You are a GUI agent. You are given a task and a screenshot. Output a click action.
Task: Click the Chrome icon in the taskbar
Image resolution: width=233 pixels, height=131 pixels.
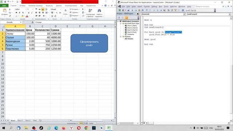pos(86,128)
